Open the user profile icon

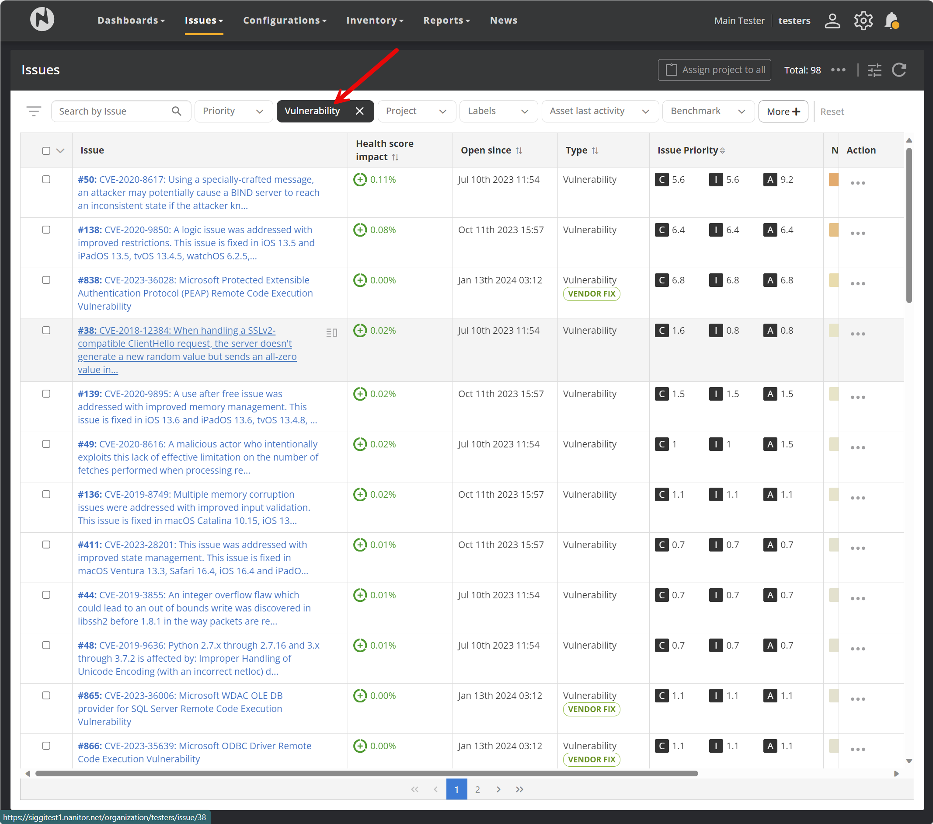pos(832,21)
